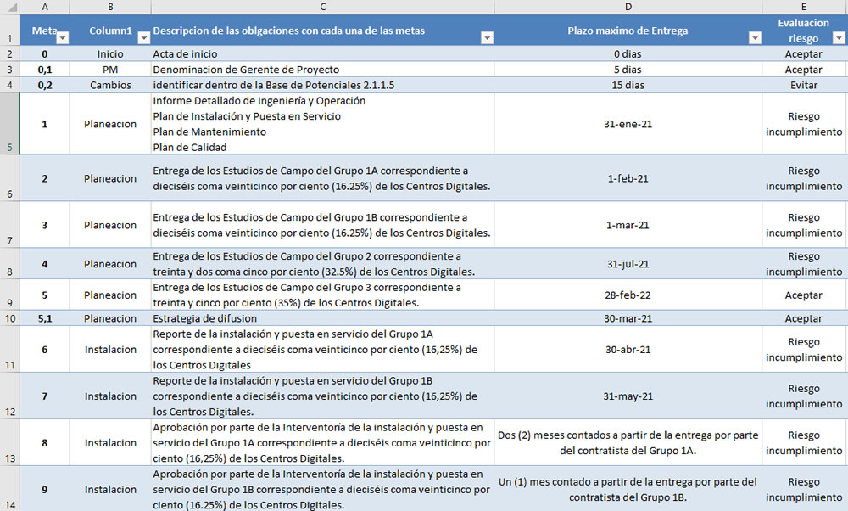Screen dimensions: 848x511
Task: Click the 'Plazo maximo de Entrega' header cell
Action: [628, 31]
